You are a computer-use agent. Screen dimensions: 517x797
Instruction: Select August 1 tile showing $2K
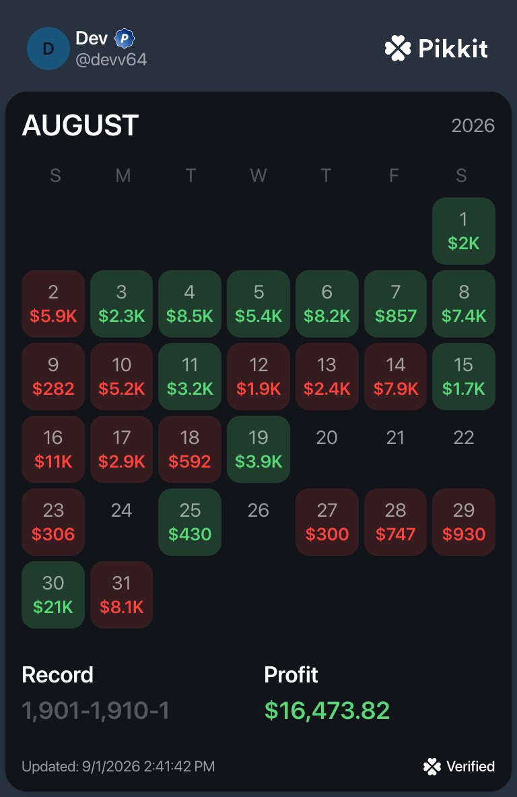point(464,231)
